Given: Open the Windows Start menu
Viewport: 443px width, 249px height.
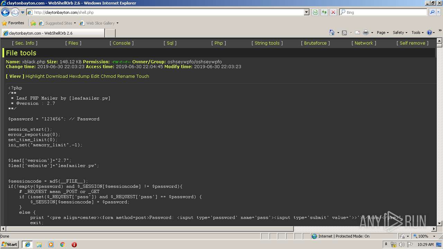Looking at the screenshot, I should (x=10, y=245).
